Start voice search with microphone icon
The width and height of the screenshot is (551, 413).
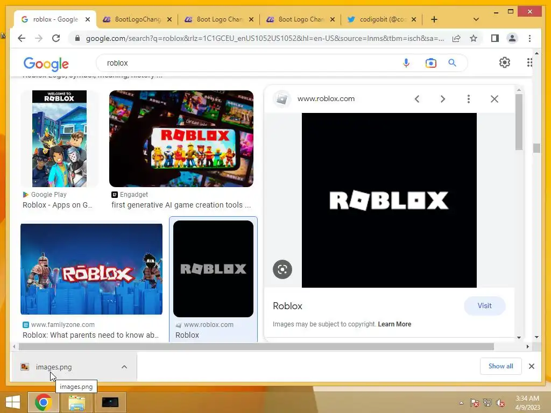[406, 63]
